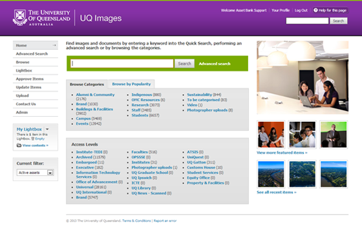Open Your Profile link
The width and height of the screenshot is (362, 234).
281,10
